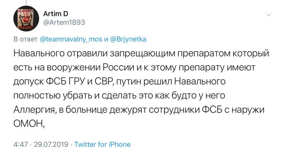Click the word 'Аллергия' in the tweet
Viewport: 282px width, 153px height.
tap(35, 110)
